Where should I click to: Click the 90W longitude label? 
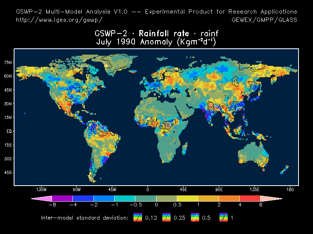point(77,190)
